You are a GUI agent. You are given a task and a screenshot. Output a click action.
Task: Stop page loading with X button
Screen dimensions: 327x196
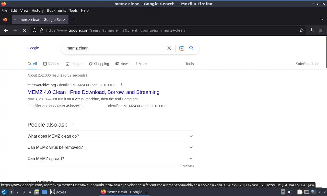coord(25,30)
